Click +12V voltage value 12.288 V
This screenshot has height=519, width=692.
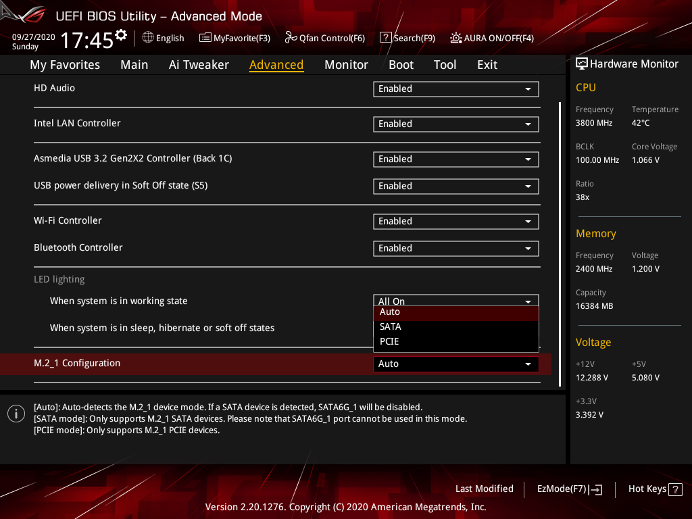tap(592, 378)
